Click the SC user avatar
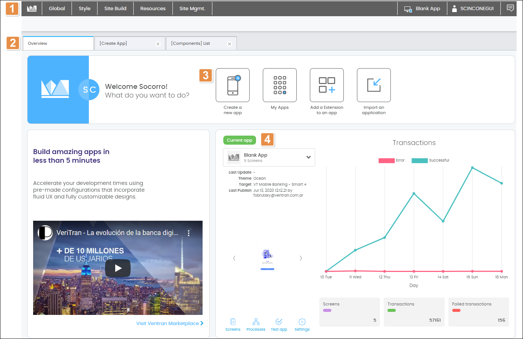 coord(89,90)
